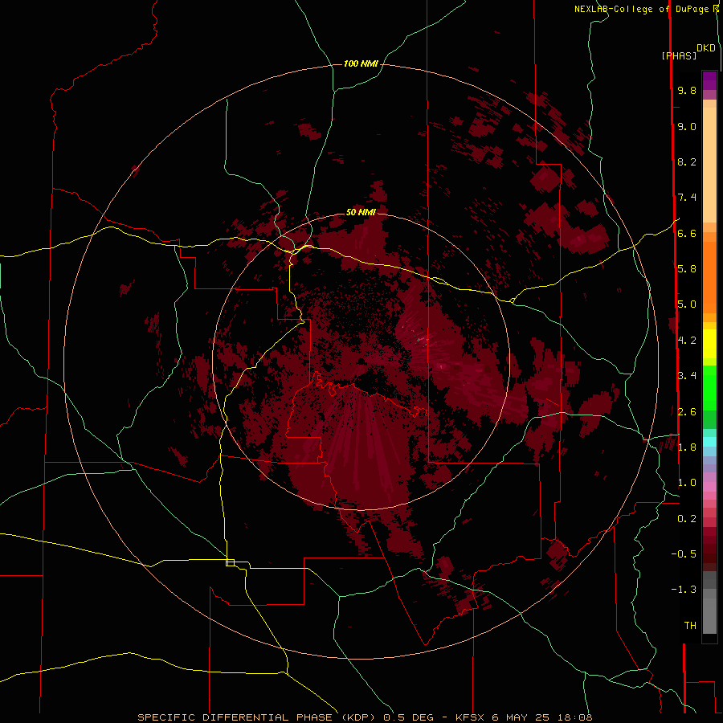This screenshot has height=723, width=723.
Task: Click the gray bottom segment of the color bar
Action: point(709,616)
